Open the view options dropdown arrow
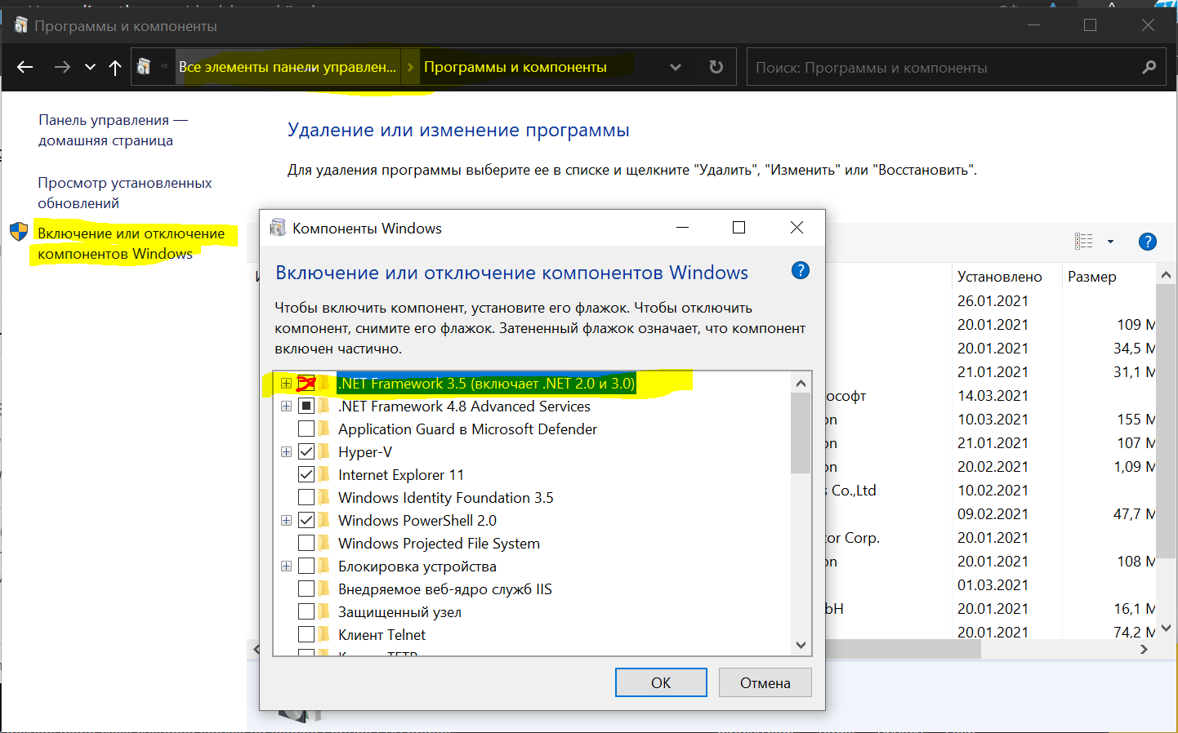Screen dimensions: 1178x733 1110,241
